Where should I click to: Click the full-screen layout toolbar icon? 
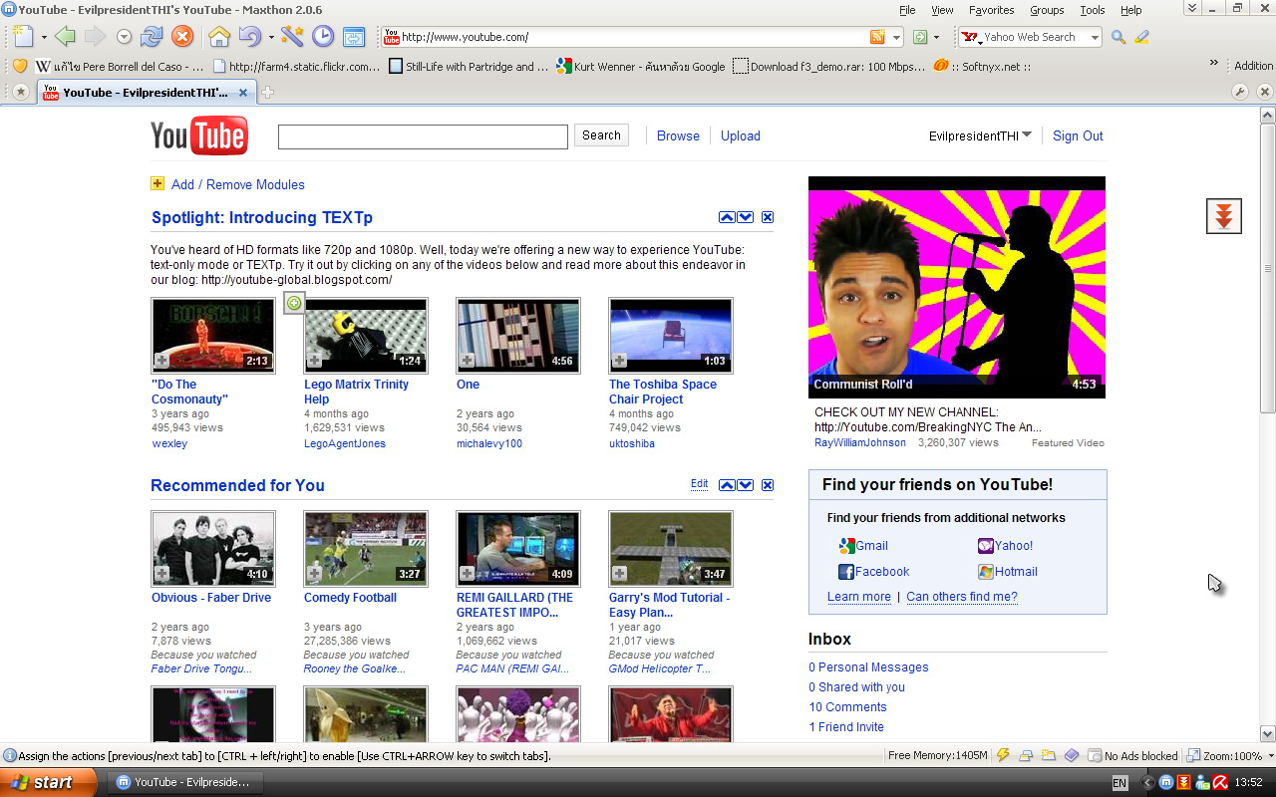(354, 37)
